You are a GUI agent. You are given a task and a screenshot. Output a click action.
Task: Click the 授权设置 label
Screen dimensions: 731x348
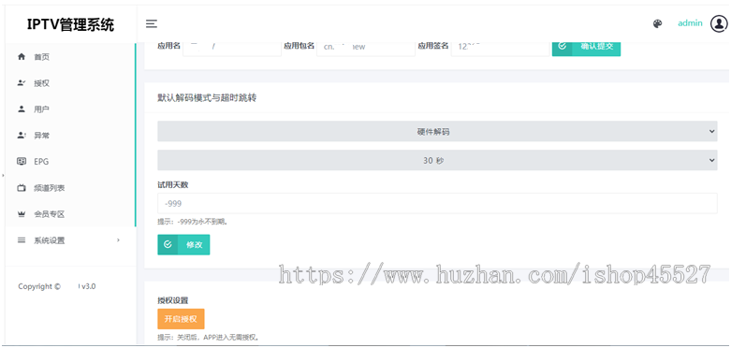click(173, 300)
